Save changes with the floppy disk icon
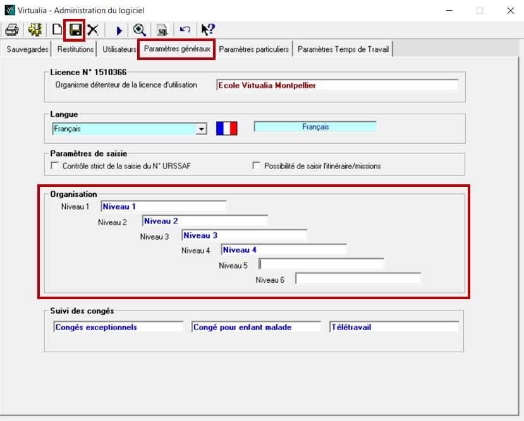 tap(75, 30)
